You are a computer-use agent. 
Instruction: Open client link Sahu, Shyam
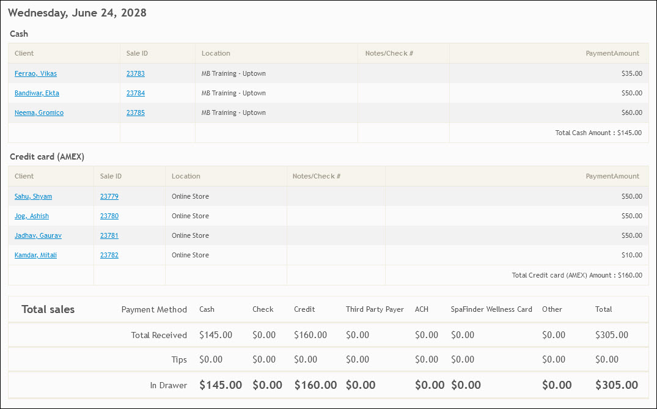33,196
